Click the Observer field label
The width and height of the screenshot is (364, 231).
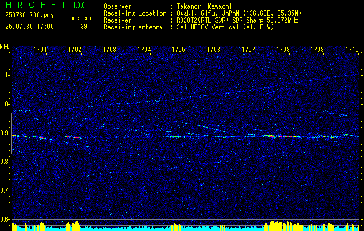[117, 6]
